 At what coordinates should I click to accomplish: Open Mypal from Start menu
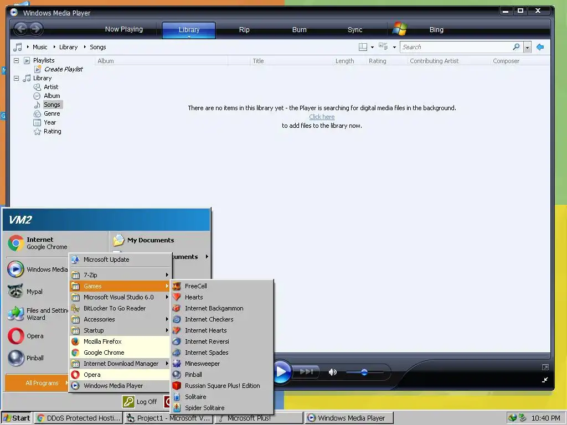click(37, 291)
